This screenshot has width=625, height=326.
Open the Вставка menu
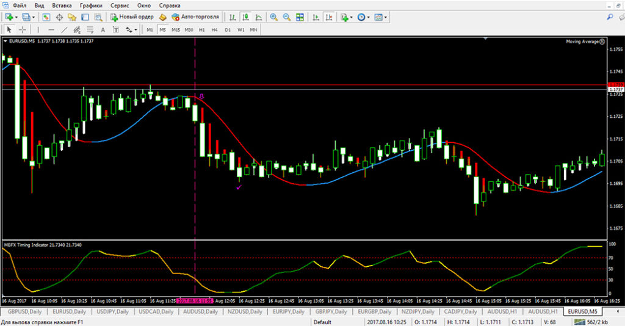click(62, 5)
